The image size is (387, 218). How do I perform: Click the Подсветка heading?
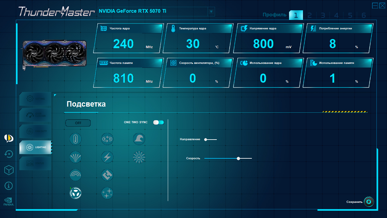tap(86, 104)
